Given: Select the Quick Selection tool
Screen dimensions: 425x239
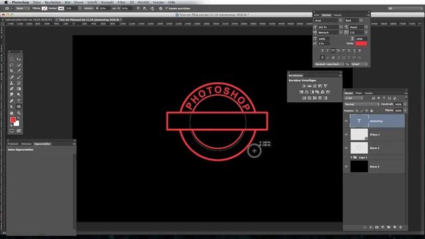Looking at the screenshot, I should (19, 65).
